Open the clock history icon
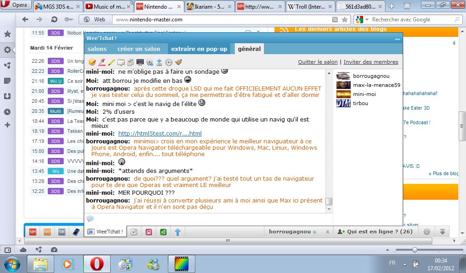 tap(168, 62)
